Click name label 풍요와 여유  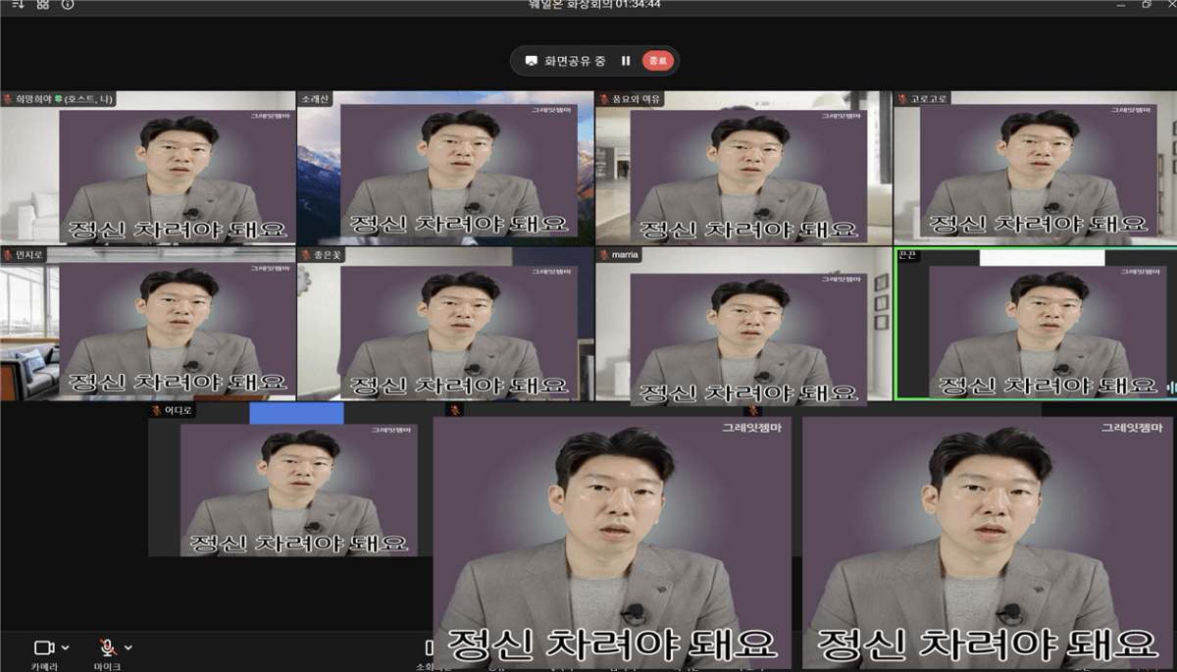635,98
